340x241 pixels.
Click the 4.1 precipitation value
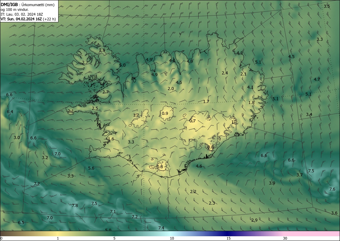pos(250,87)
